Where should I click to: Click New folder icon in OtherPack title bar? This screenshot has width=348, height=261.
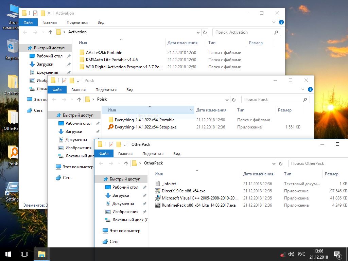pos(119,144)
